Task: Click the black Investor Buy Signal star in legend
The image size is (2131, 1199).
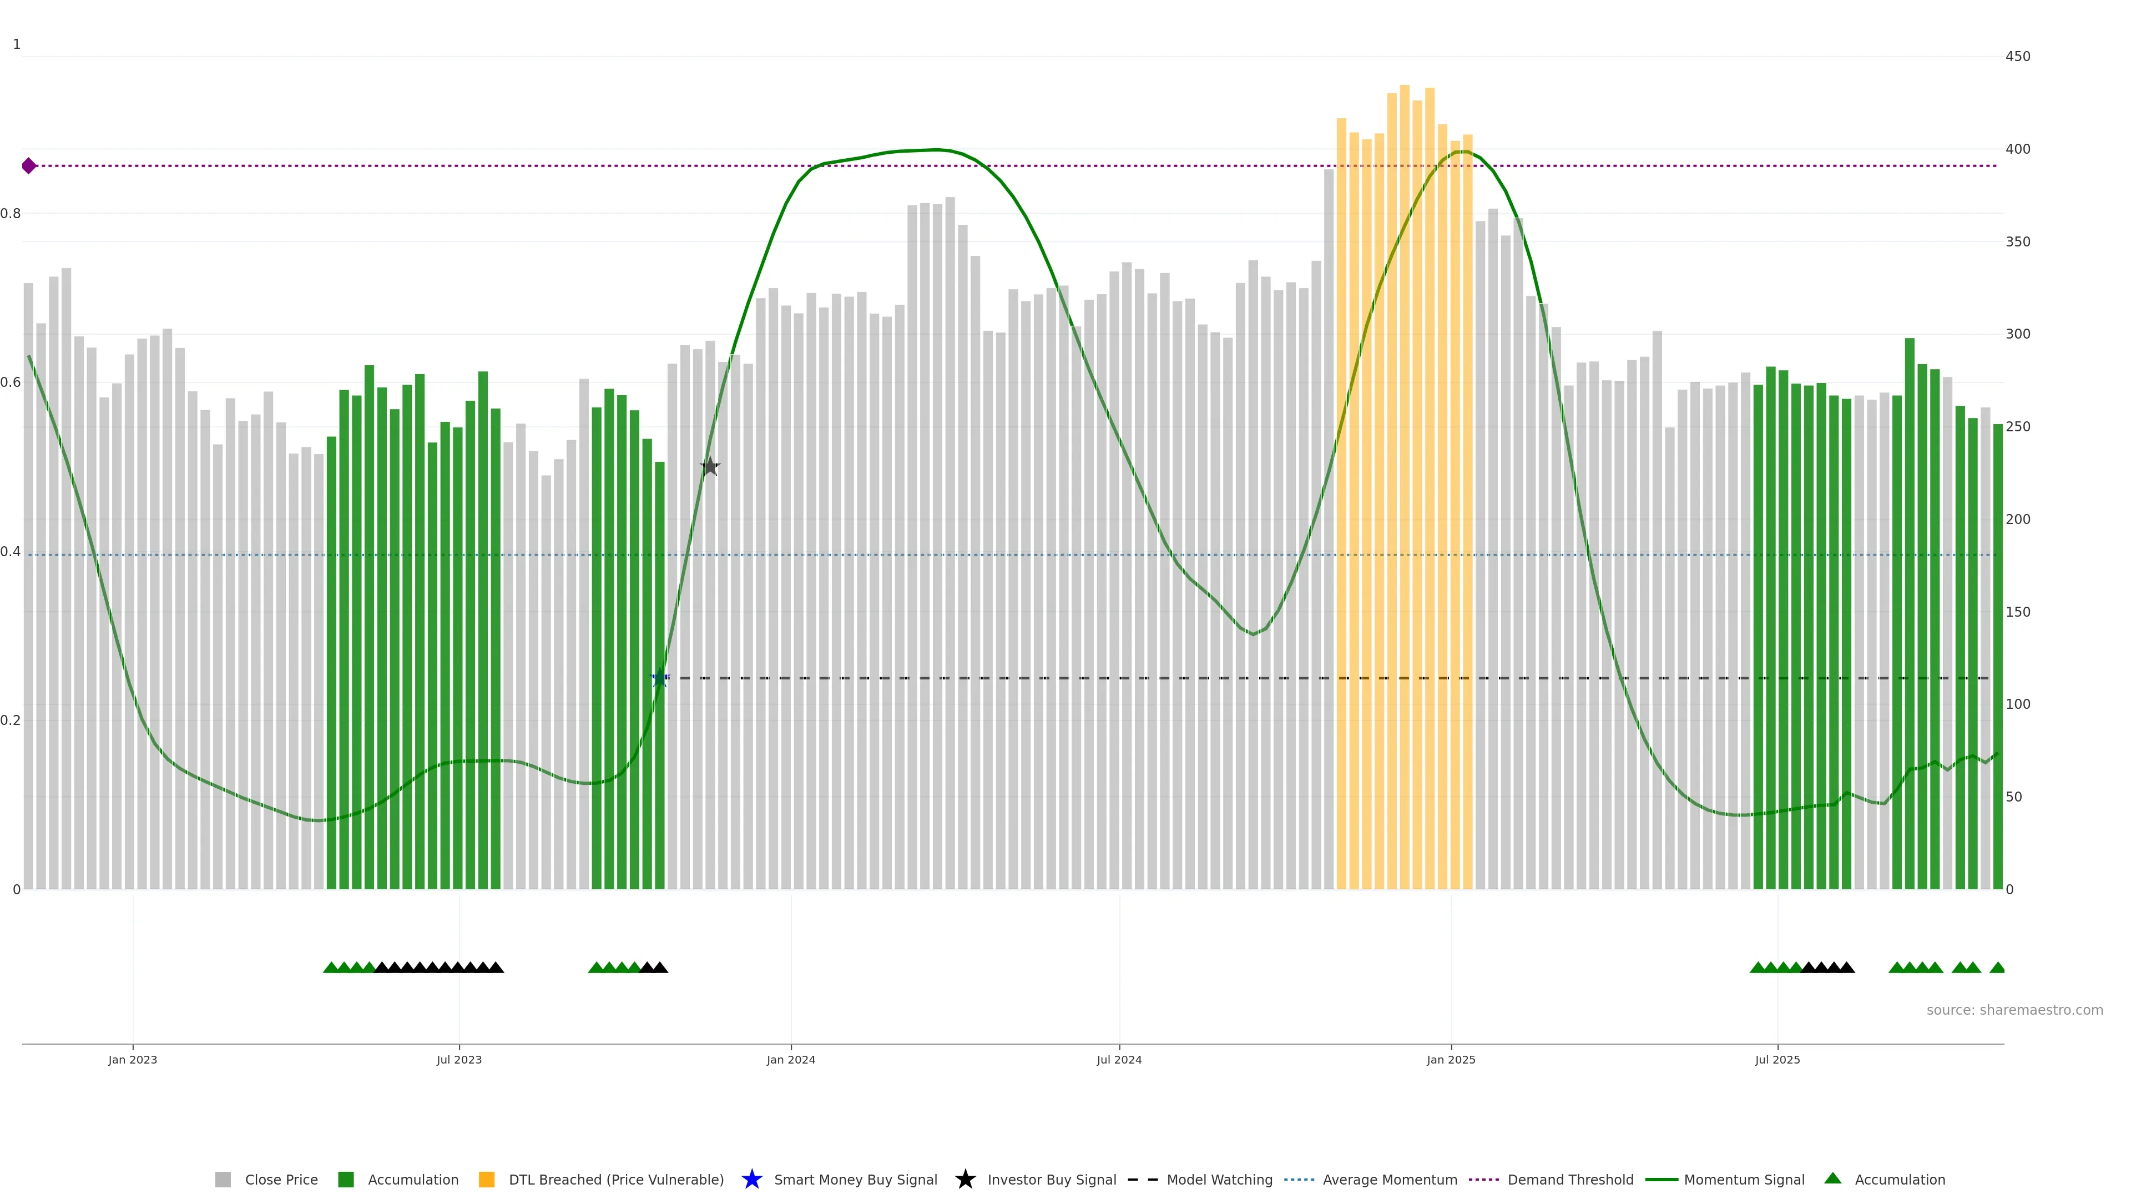Action: [x=964, y=1179]
